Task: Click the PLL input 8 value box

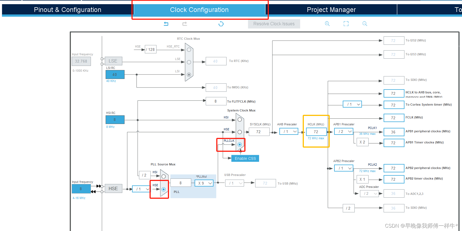Action: pyautogui.click(x=181, y=183)
